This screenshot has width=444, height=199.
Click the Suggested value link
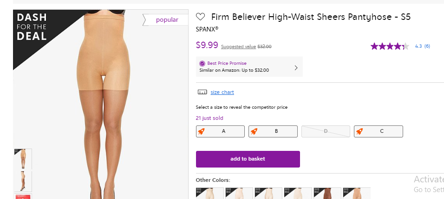[x=238, y=47]
